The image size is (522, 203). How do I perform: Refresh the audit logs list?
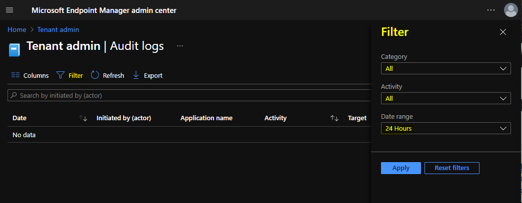click(107, 75)
